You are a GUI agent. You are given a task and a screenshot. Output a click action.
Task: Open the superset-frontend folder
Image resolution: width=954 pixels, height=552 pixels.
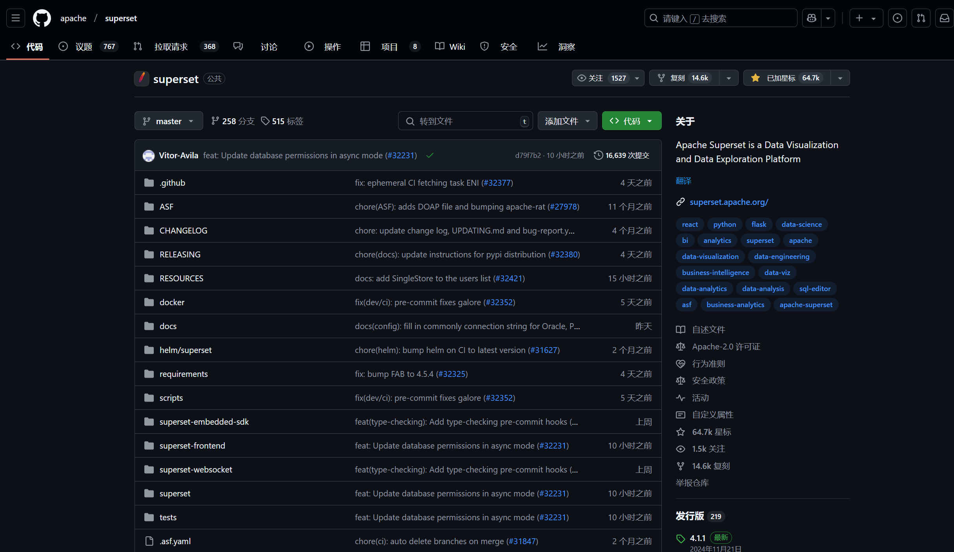tap(192, 446)
